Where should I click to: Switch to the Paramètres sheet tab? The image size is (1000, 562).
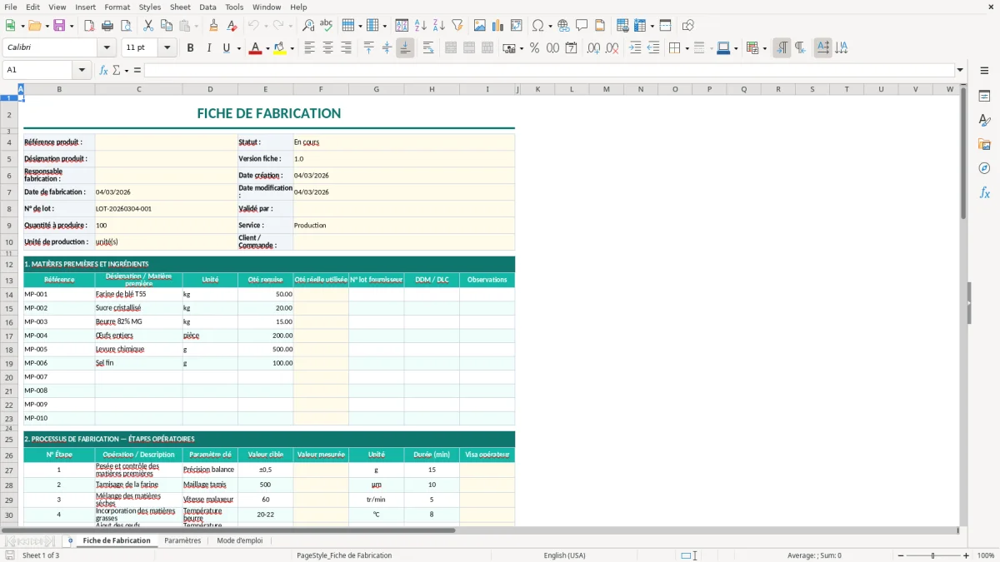(x=182, y=540)
